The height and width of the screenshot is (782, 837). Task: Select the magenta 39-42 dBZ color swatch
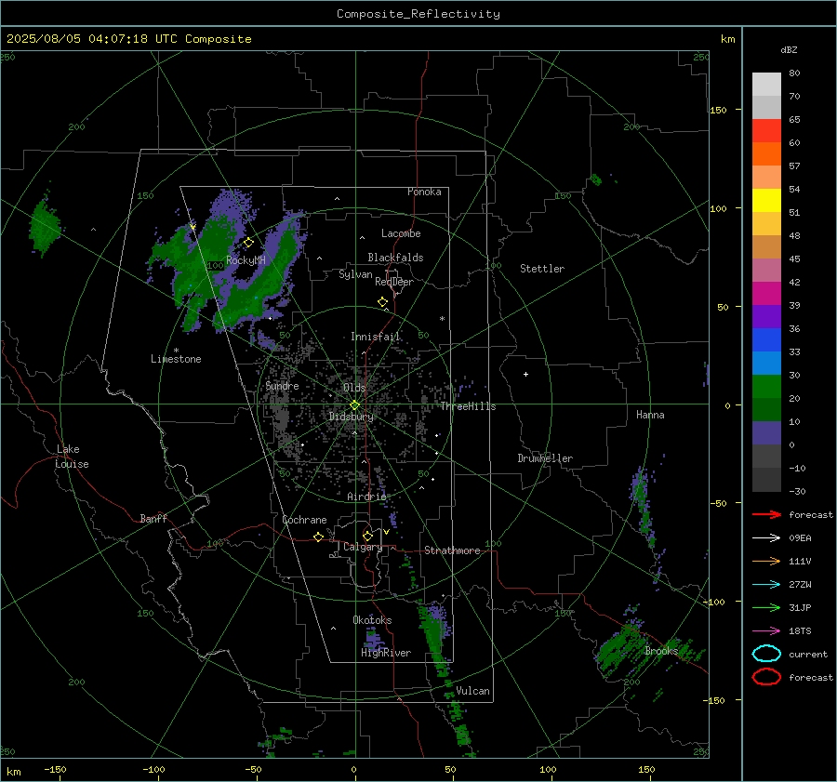766,294
